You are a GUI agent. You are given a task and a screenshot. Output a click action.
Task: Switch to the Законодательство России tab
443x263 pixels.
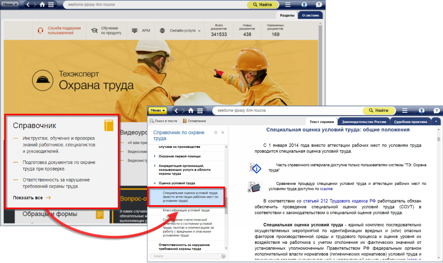pos(364,122)
